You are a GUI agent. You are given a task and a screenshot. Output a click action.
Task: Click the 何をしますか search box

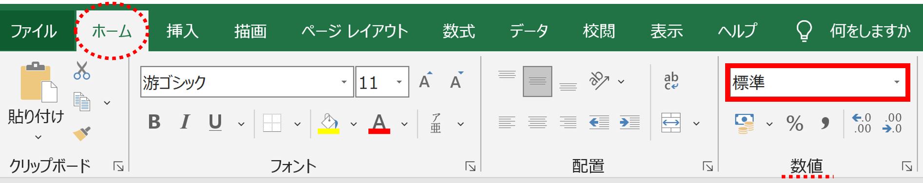(x=870, y=31)
